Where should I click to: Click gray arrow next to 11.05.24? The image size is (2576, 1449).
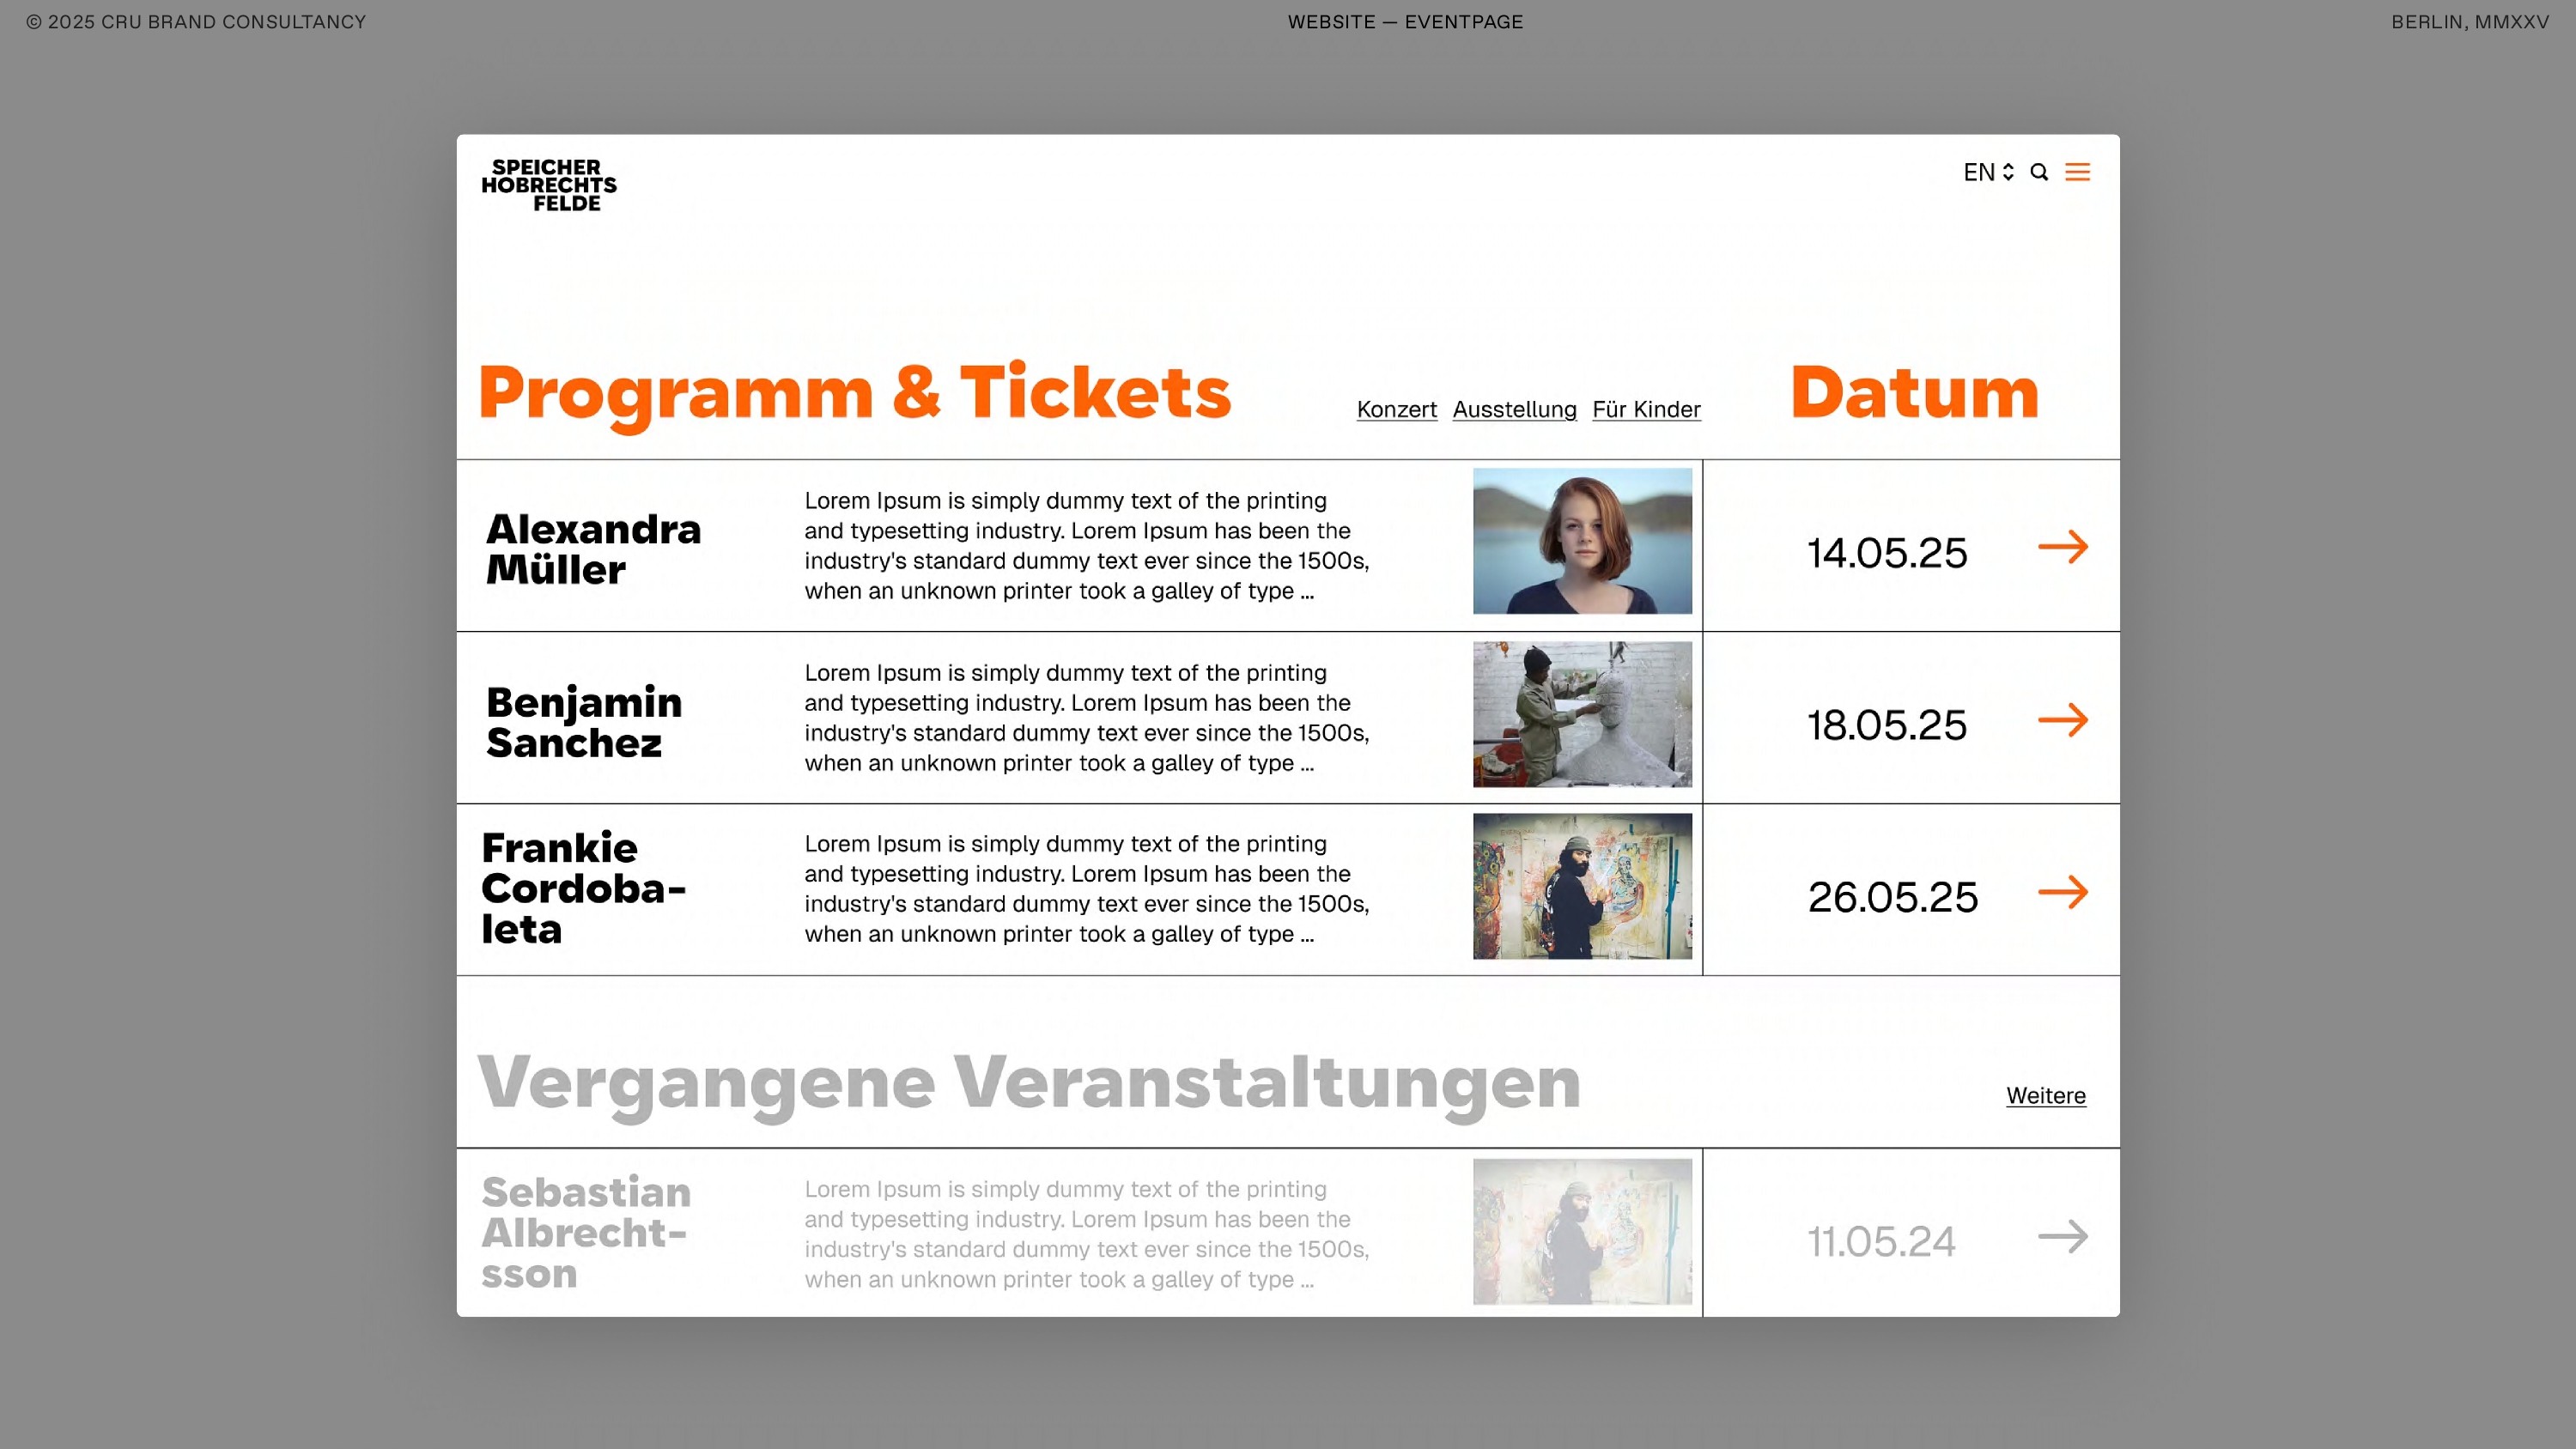tap(2062, 1237)
